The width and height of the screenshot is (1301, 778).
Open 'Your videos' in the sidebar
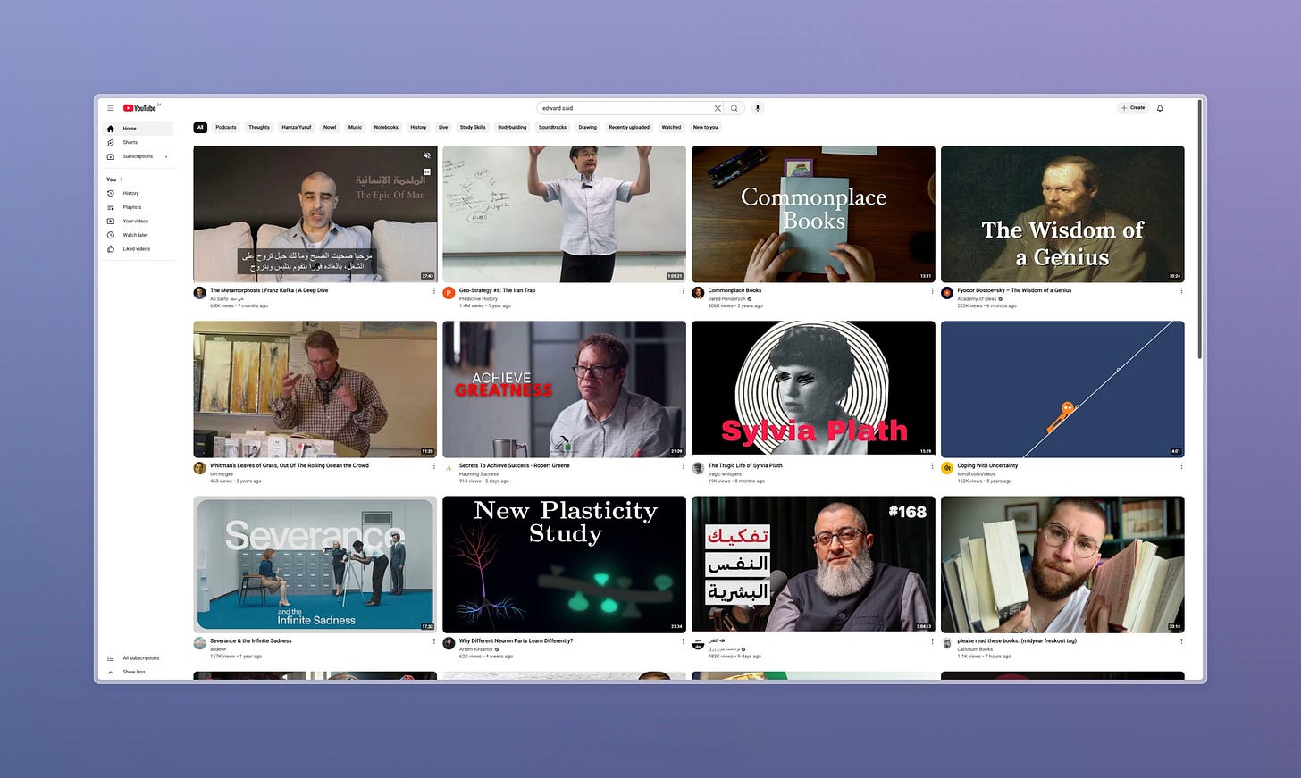(138, 221)
